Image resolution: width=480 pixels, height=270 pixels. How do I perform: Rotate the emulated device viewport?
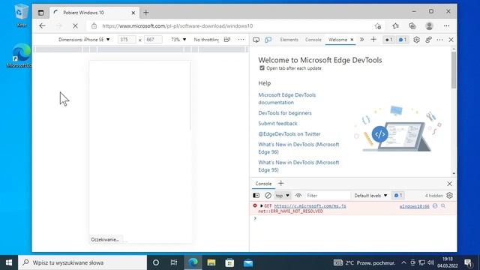227,40
